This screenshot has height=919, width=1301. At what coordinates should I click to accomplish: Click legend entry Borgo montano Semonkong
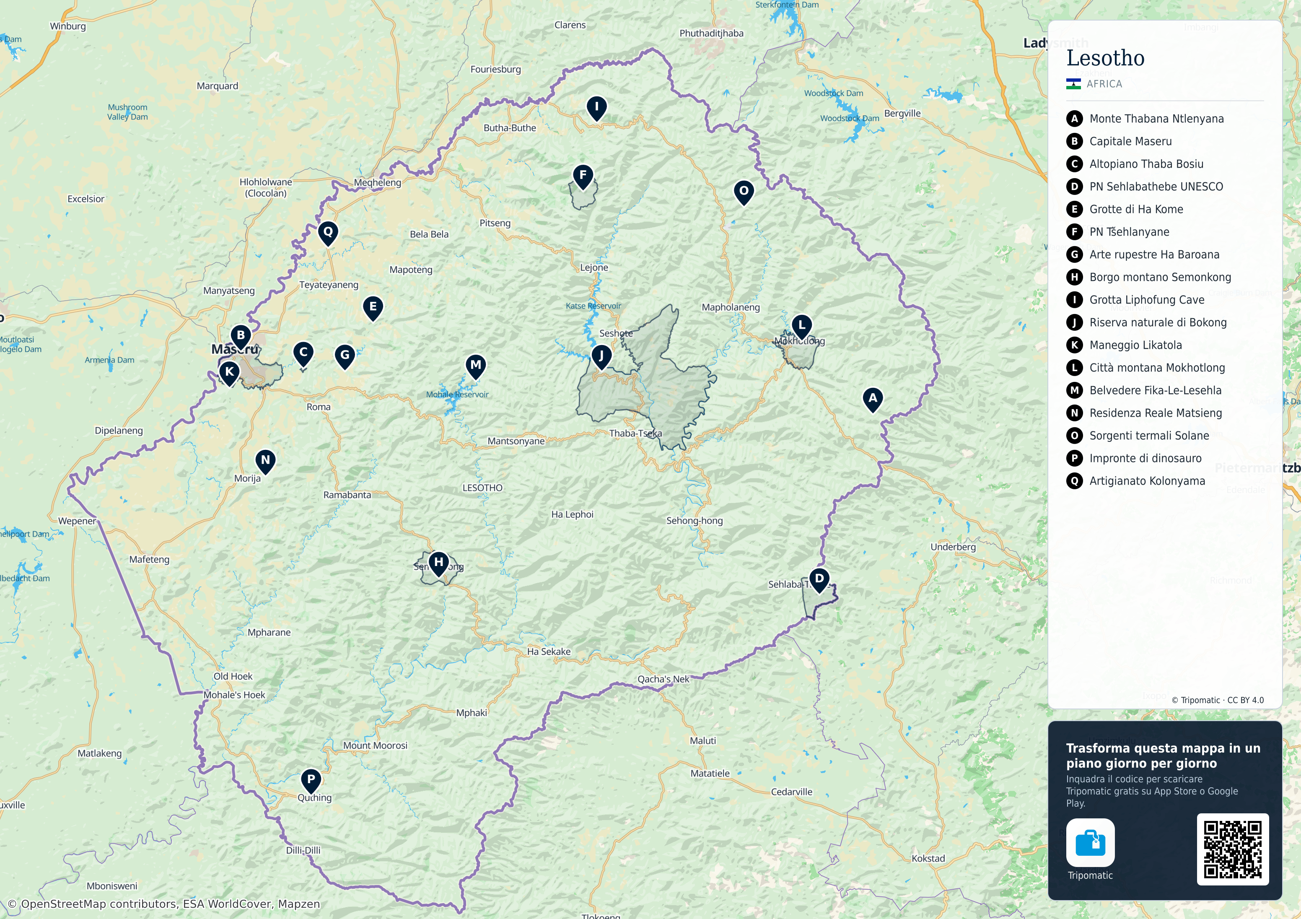pos(1148,277)
